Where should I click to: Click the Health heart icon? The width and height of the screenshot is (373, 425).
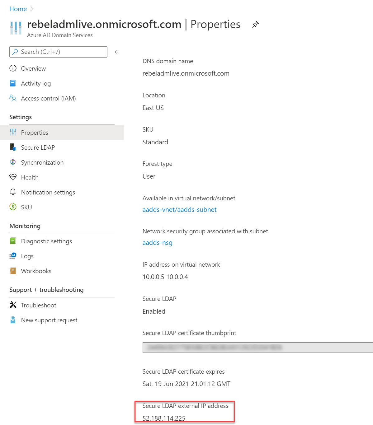click(x=13, y=177)
